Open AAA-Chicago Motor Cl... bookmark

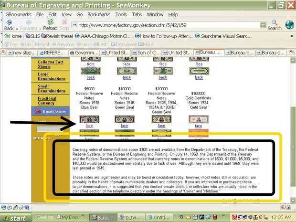(x=103, y=36)
